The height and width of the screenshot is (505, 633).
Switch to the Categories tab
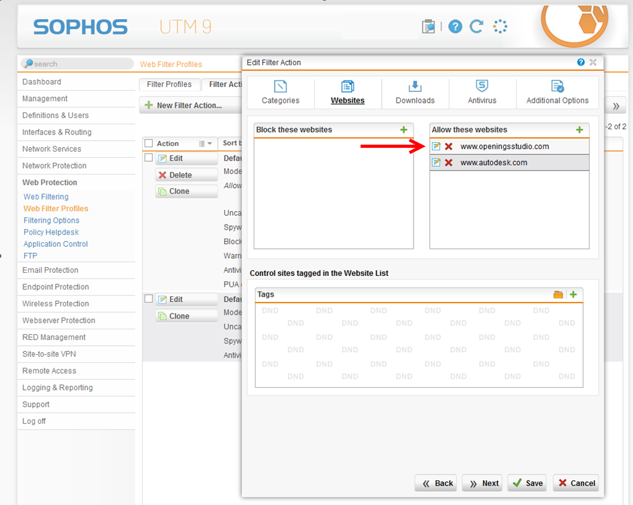280,93
